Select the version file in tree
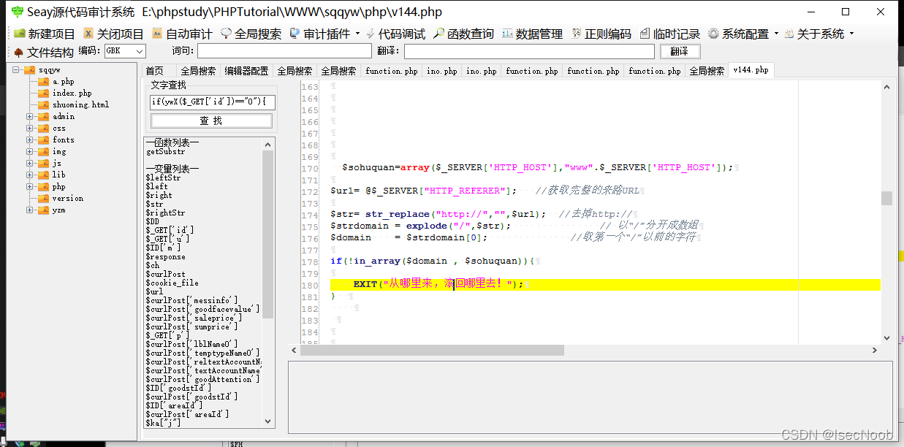The image size is (904, 447). (68, 199)
